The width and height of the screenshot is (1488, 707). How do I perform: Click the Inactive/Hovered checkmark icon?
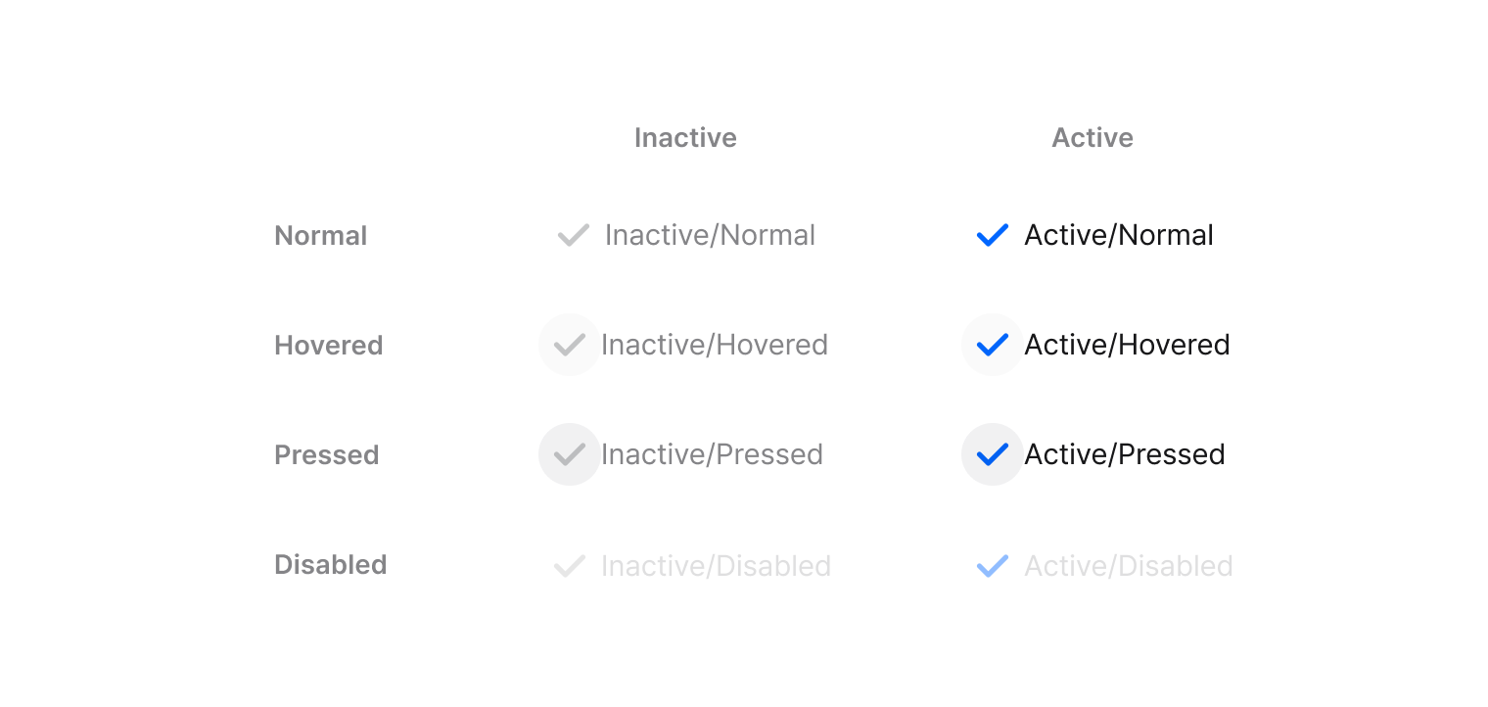click(569, 345)
